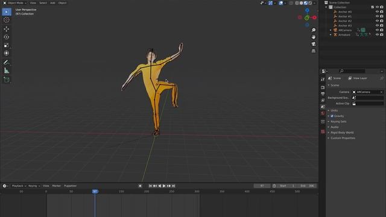This screenshot has width=386, height=217.
Task: Hide Anchor #0 in viewport
Action: (377, 12)
